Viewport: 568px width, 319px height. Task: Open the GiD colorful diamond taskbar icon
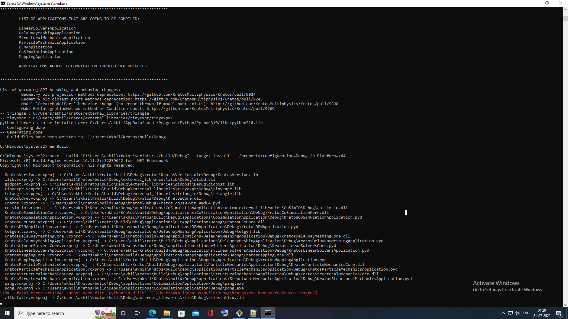click(239, 313)
